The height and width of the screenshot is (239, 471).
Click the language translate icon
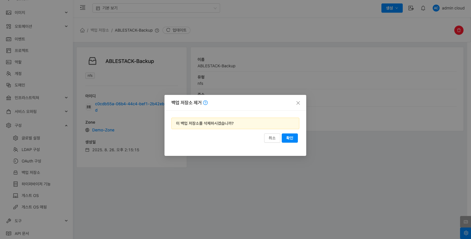(x=411, y=8)
